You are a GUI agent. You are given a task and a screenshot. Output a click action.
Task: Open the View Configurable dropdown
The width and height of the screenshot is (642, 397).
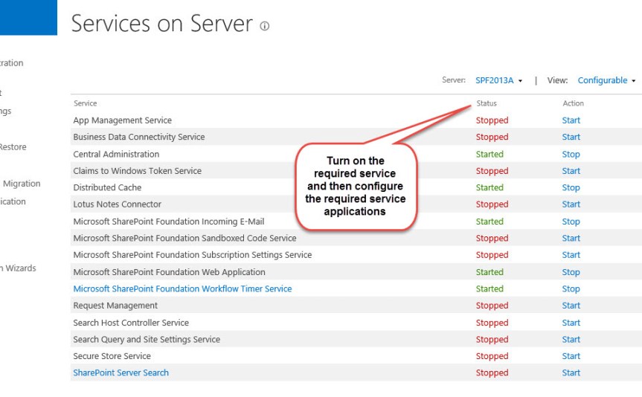606,80
